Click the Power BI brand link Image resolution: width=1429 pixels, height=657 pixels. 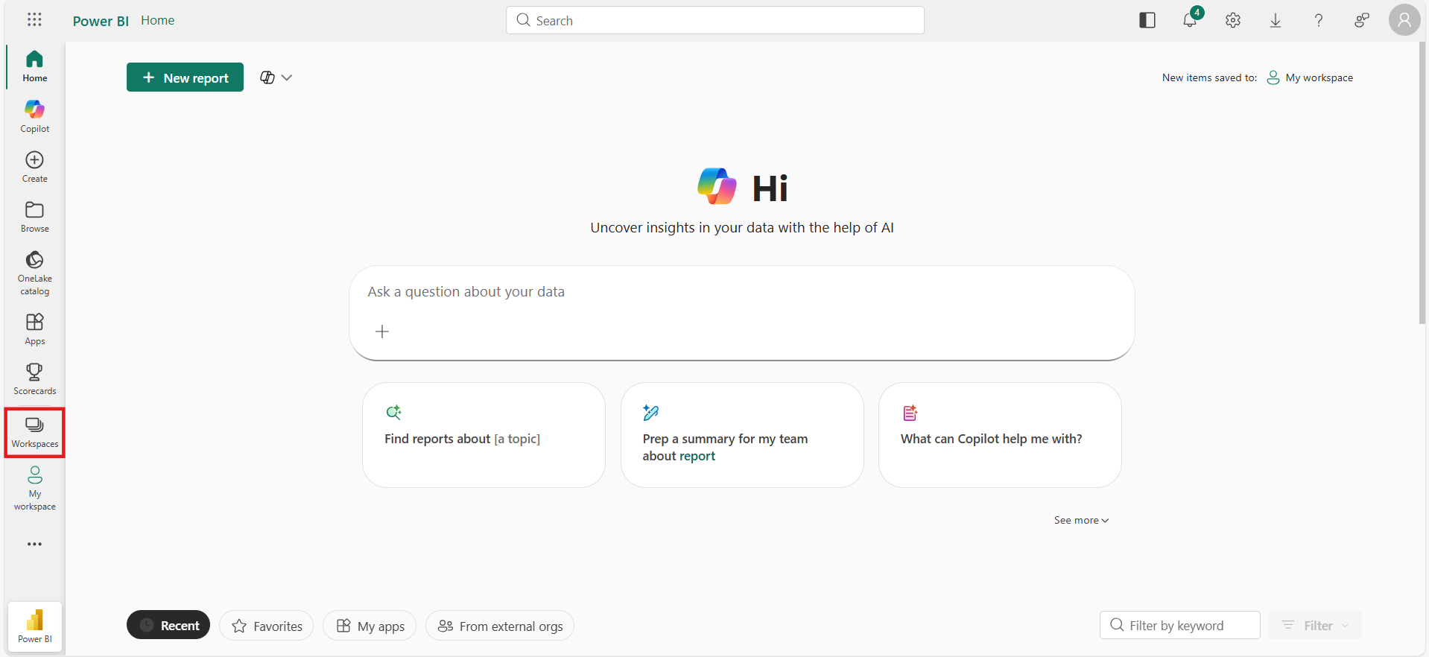coord(101,21)
